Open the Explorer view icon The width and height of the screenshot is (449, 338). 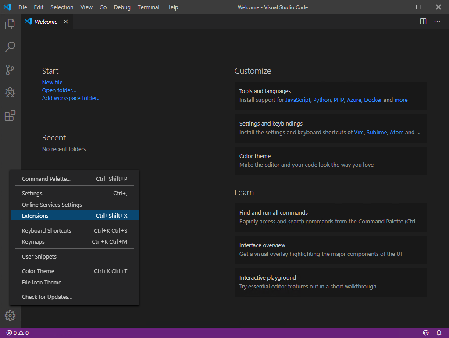(10, 24)
